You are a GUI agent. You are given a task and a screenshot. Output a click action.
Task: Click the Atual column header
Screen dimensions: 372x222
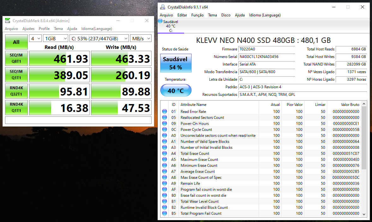pyautogui.click(x=270, y=104)
